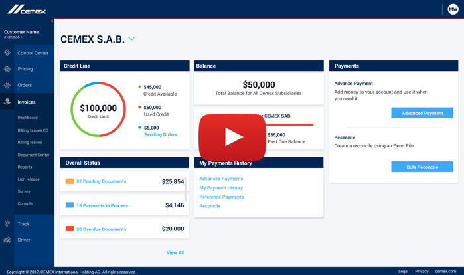Click the red Overdue Documents swatch
The image size is (464, 275).
point(70,229)
